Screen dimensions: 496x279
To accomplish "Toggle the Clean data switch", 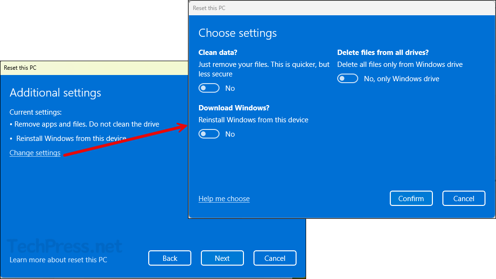I will click(209, 88).
